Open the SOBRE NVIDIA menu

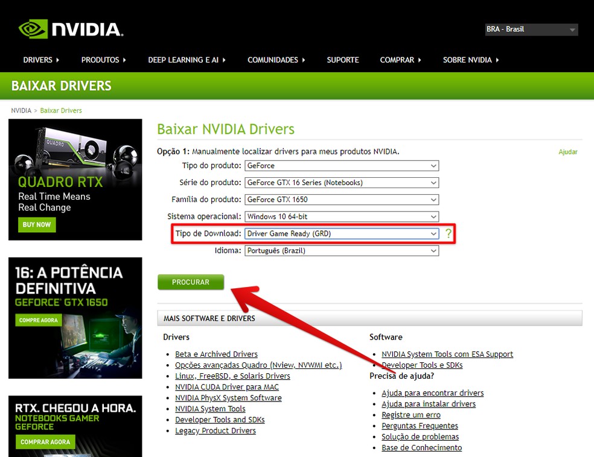click(x=471, y=60)
